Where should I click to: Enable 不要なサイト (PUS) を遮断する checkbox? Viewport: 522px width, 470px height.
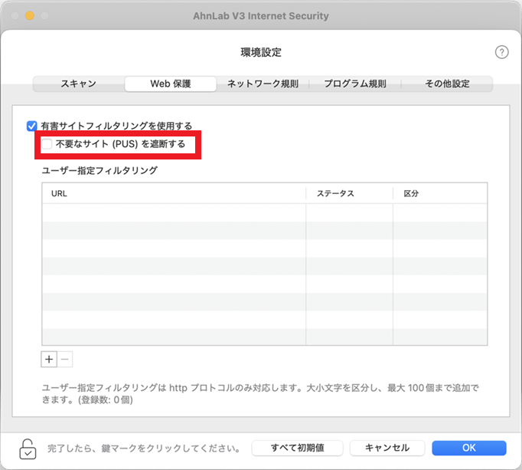click(x=47, y=144)
